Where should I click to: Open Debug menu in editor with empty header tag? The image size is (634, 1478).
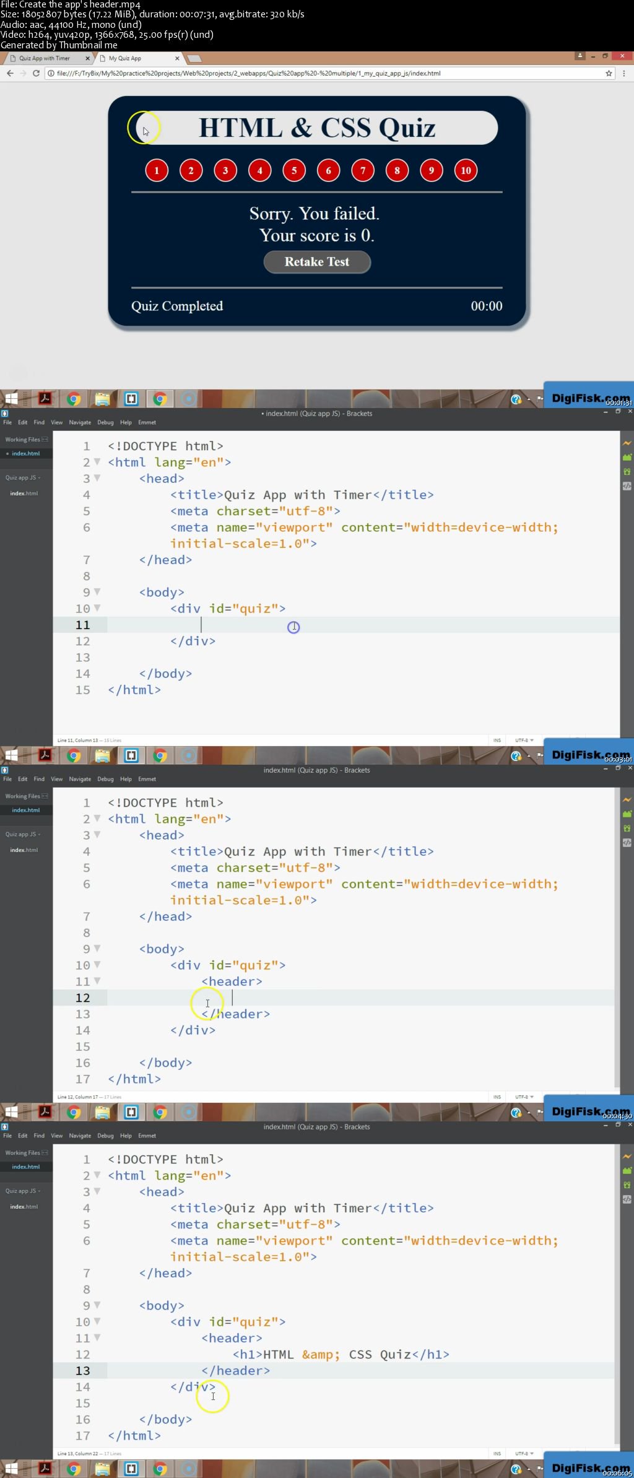coord(105,779)
